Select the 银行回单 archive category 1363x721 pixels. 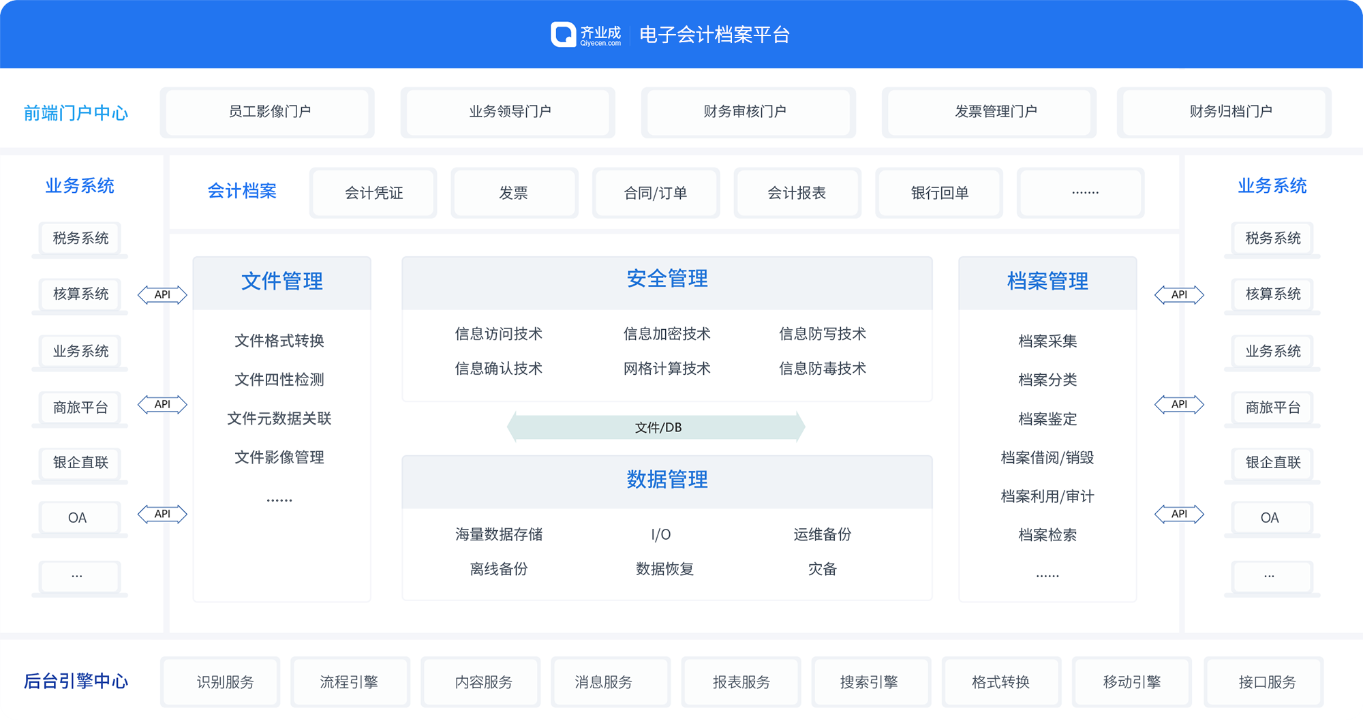938,193
